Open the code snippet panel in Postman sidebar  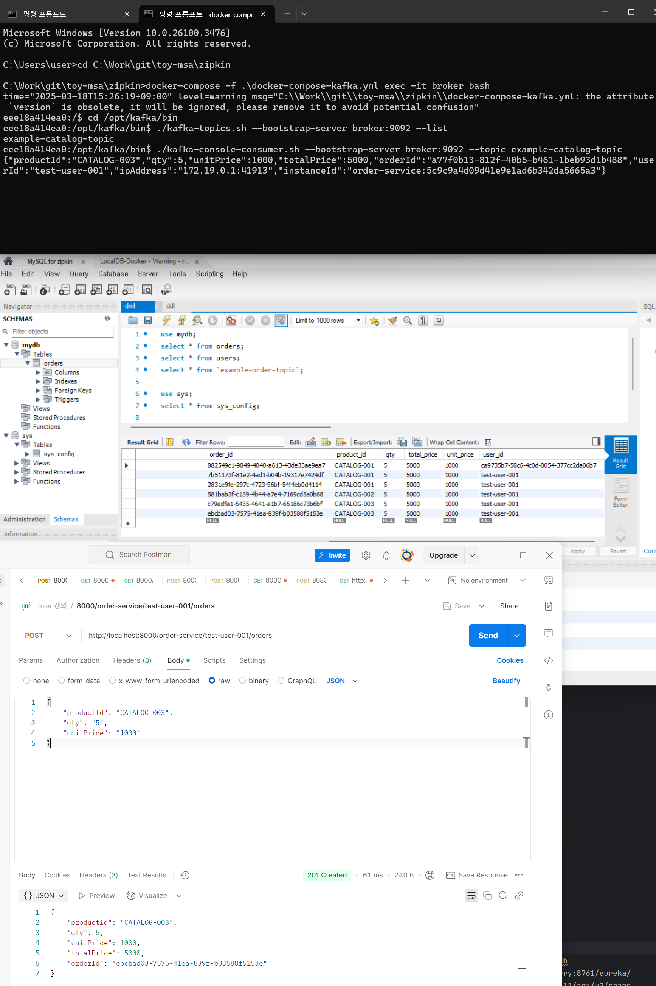click(548, 660)
